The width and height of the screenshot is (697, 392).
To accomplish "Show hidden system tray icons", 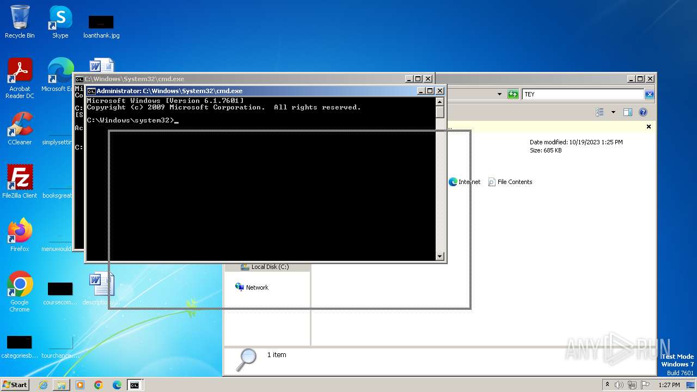I will pyautogui.click(x=607, y=384).
